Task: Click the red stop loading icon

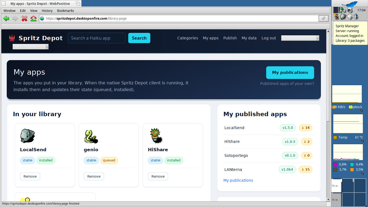Action: (x=24, y=19)
